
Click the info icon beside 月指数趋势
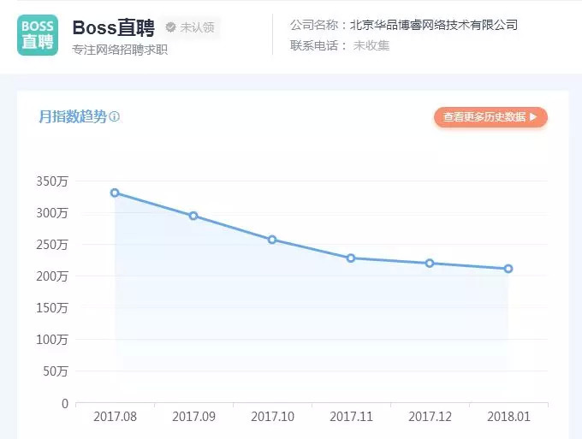[x=115, y=116]
